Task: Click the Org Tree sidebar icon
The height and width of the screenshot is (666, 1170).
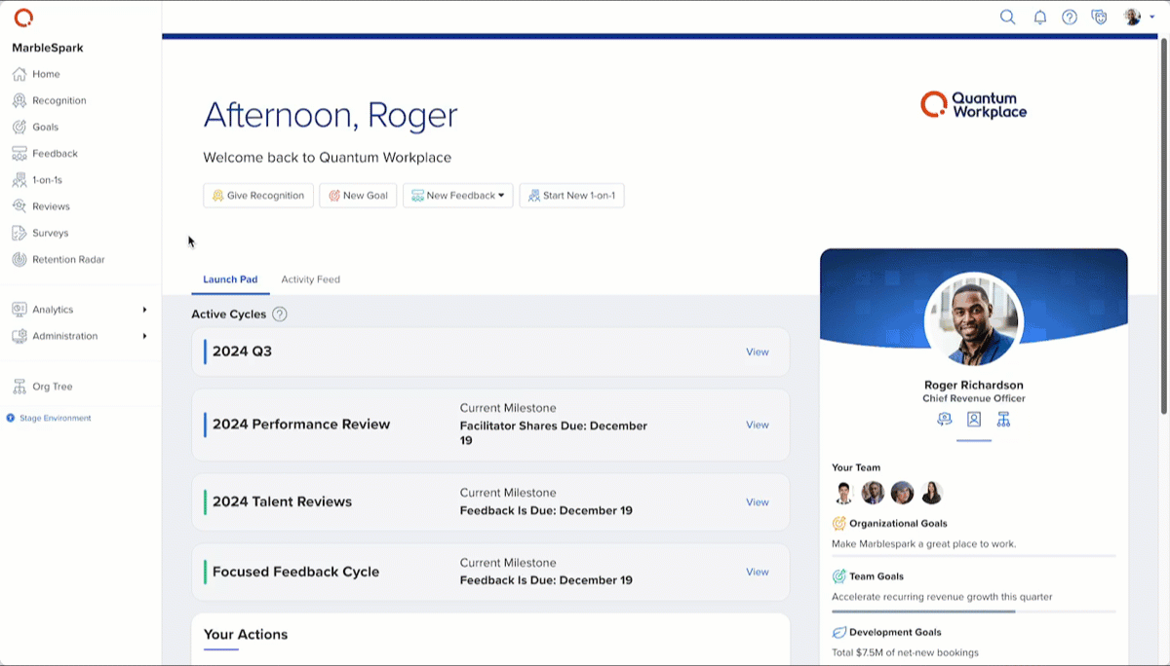Action: click(x=19, y=387)
